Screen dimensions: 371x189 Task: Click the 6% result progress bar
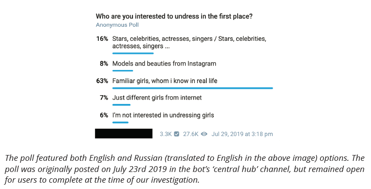coord(120,122)
